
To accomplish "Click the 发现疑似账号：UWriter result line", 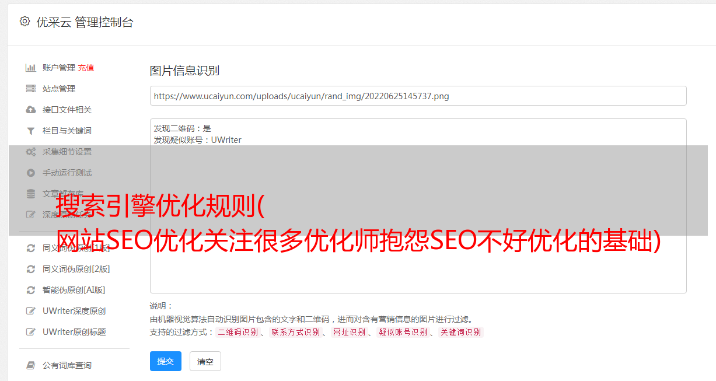I will pos(197,140).
